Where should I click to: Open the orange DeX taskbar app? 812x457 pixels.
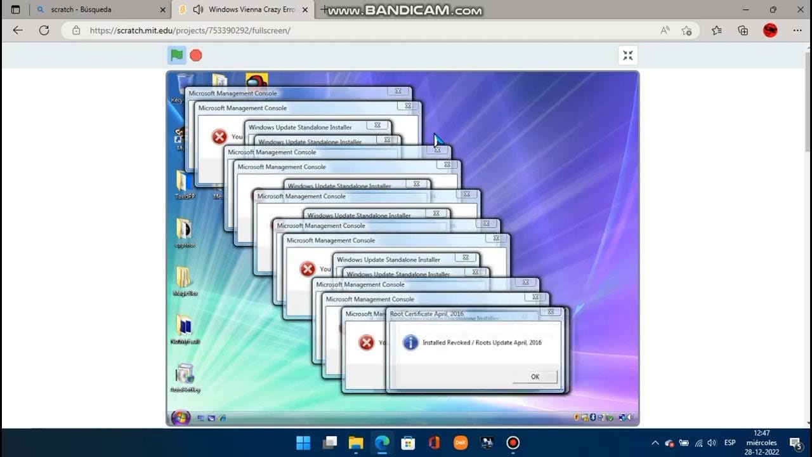point(461,442)
